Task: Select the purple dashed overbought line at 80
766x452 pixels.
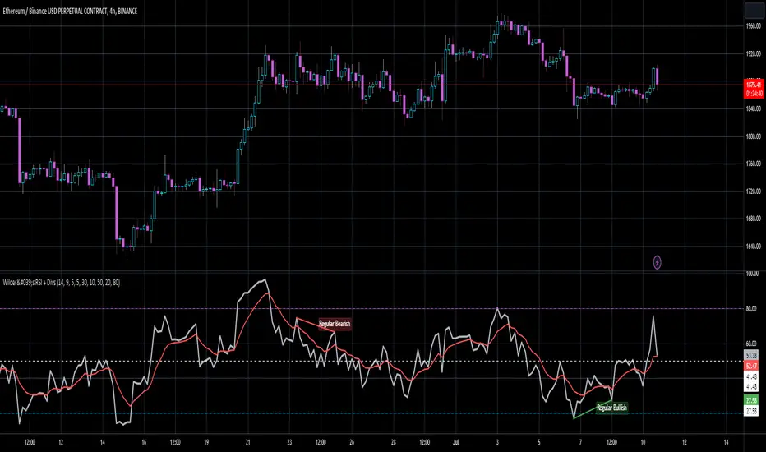Action: [x=371, y=308]
